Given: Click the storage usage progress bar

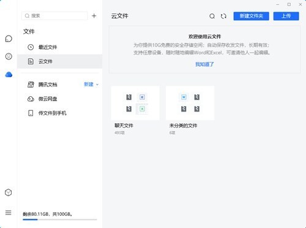Looking at the screenshot, I should 60,219.
